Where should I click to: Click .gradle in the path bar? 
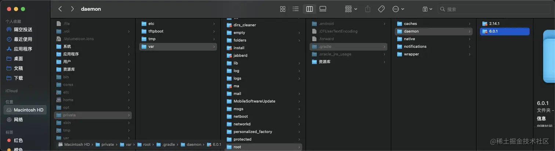click(166, 144)
